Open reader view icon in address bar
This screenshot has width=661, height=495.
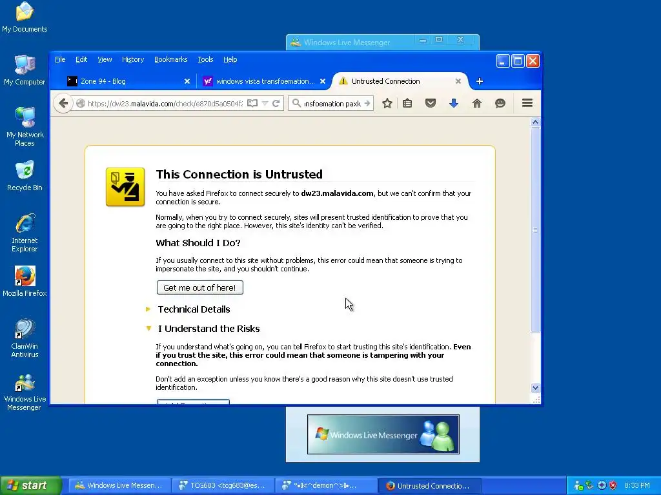pos(252,104)
